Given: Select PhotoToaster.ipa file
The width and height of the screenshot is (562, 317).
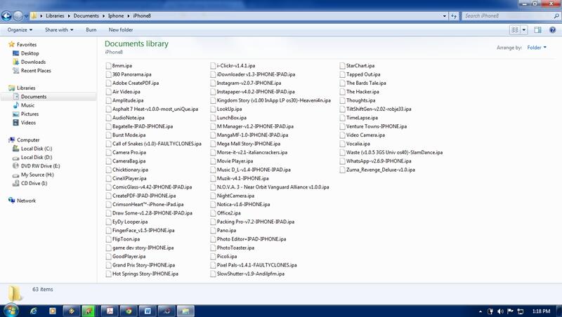Looking at the screenshot, I should 235,248.
